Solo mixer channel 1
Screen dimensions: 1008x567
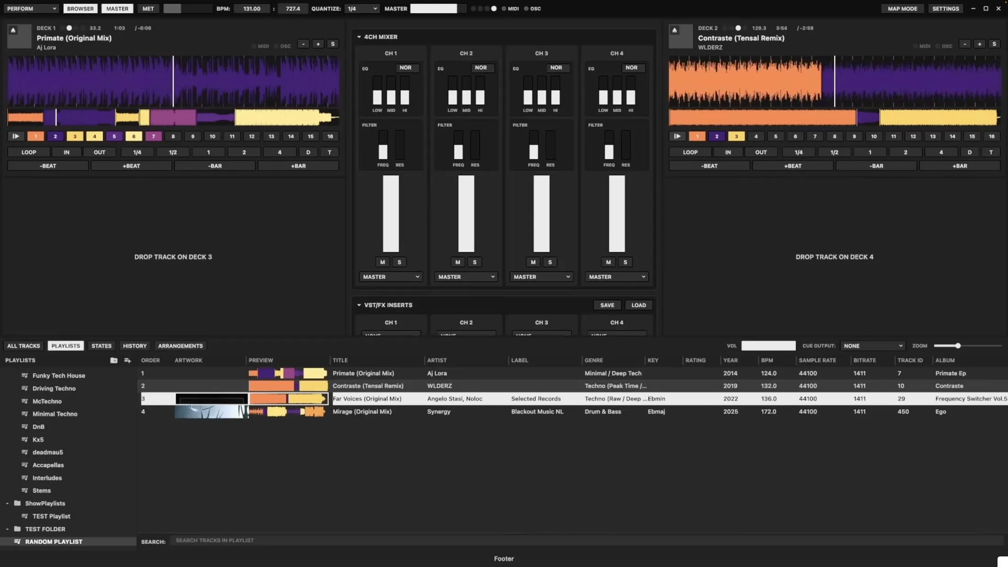point(400,262)
